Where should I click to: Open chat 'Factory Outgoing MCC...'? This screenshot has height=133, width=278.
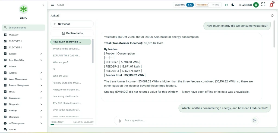71,83
